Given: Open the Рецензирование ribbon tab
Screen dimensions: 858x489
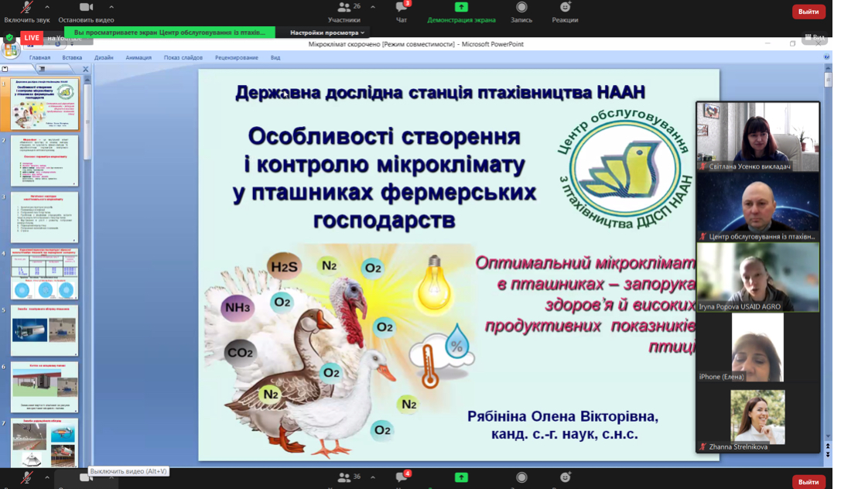Looking at the screenshot, I should click(237, 57).
